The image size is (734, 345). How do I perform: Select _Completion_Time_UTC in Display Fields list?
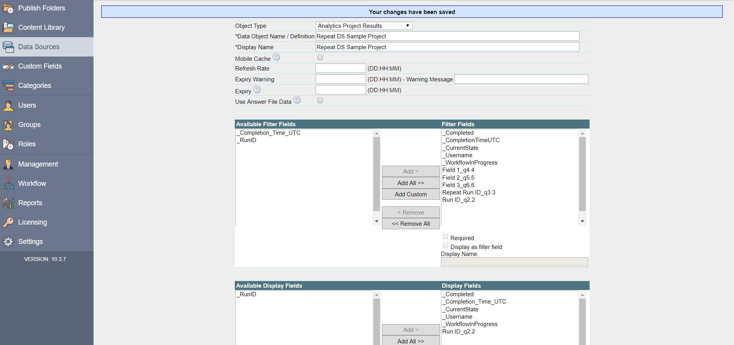tap(474, 302)
